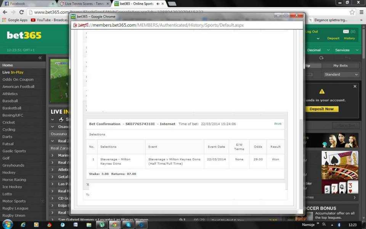
Task: Click the betslip refresh icon
Action: (321, 58)
